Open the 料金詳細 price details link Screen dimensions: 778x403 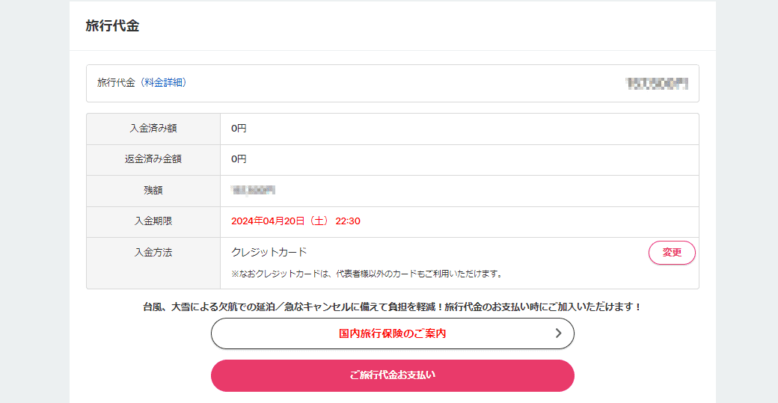click(x=162, y=83)
